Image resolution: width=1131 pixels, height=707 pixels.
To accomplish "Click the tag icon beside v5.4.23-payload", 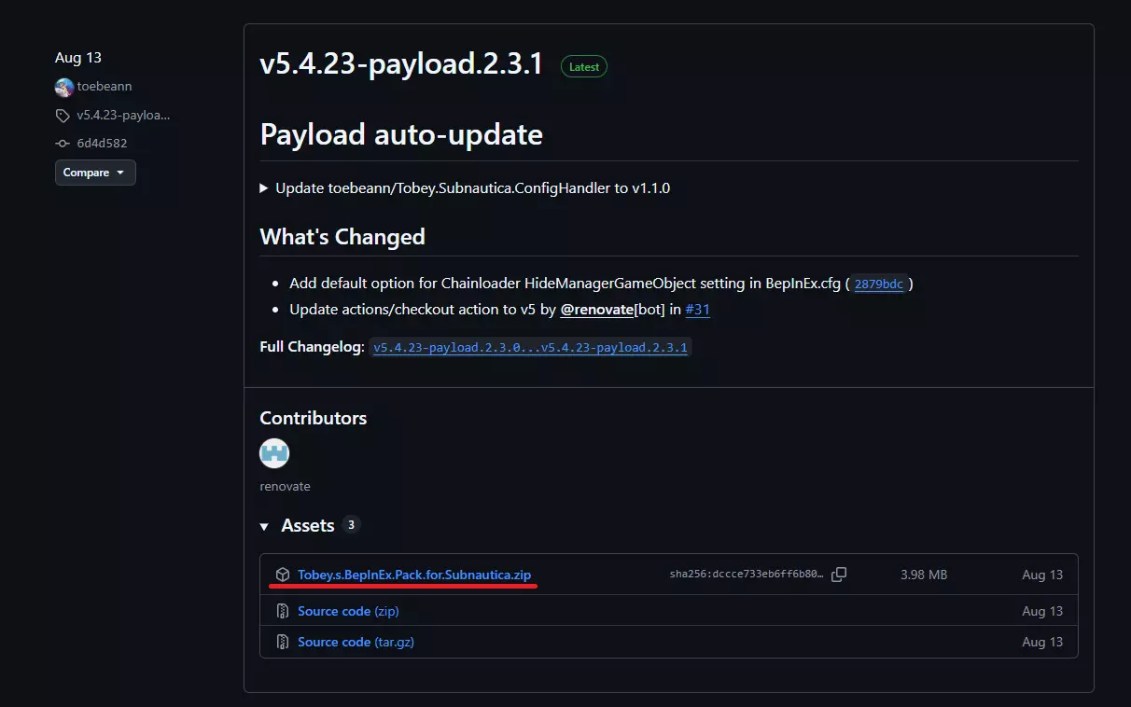I will [x=63, y=116].
